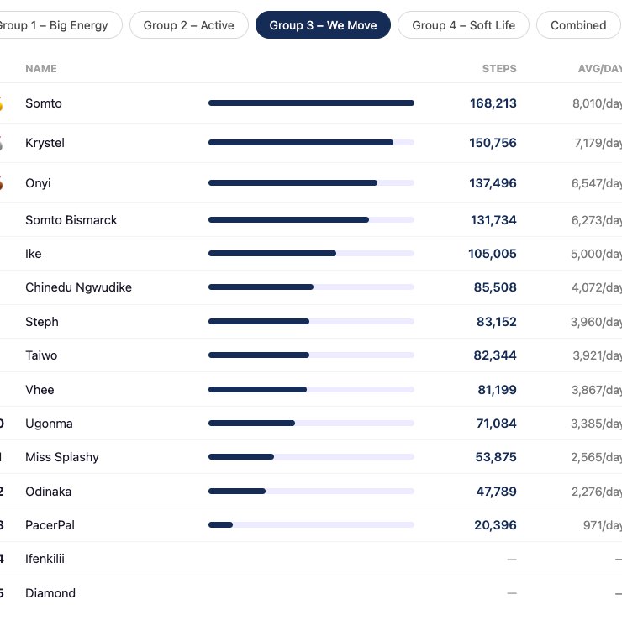Select the Group 3 – We Move tab
The height and width of the screenshot is (621, 622).
(323, 25)
